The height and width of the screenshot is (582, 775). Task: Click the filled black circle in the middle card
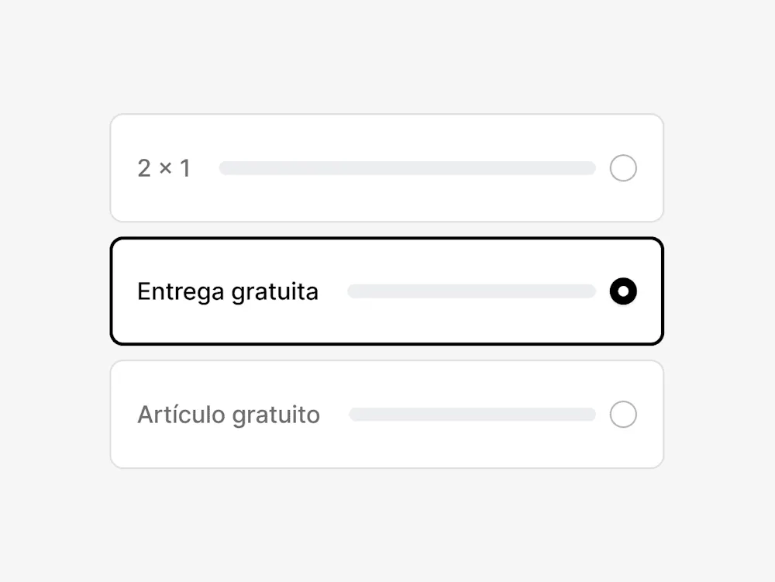623,291
